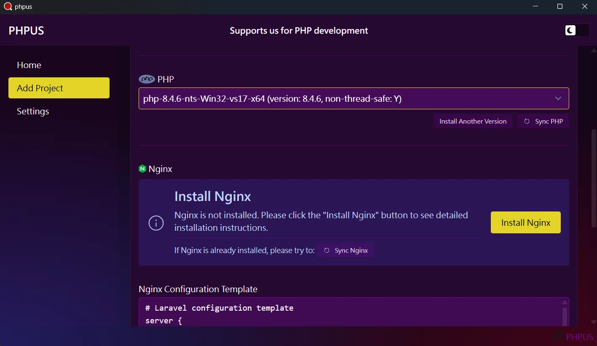Click the PHPUS logo heading
Screen dimensions: 597x346
point(26,31)
